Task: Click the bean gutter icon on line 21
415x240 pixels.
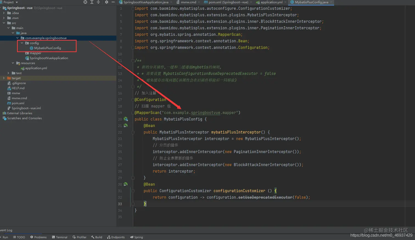Action: [126, 125]
